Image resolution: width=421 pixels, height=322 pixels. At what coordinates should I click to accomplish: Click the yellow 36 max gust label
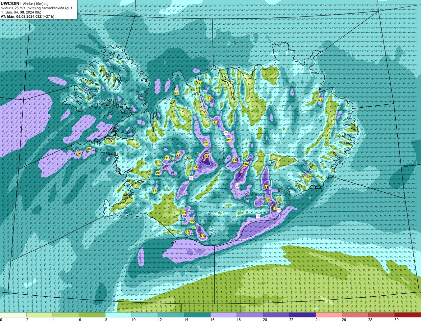click(246, 164)
